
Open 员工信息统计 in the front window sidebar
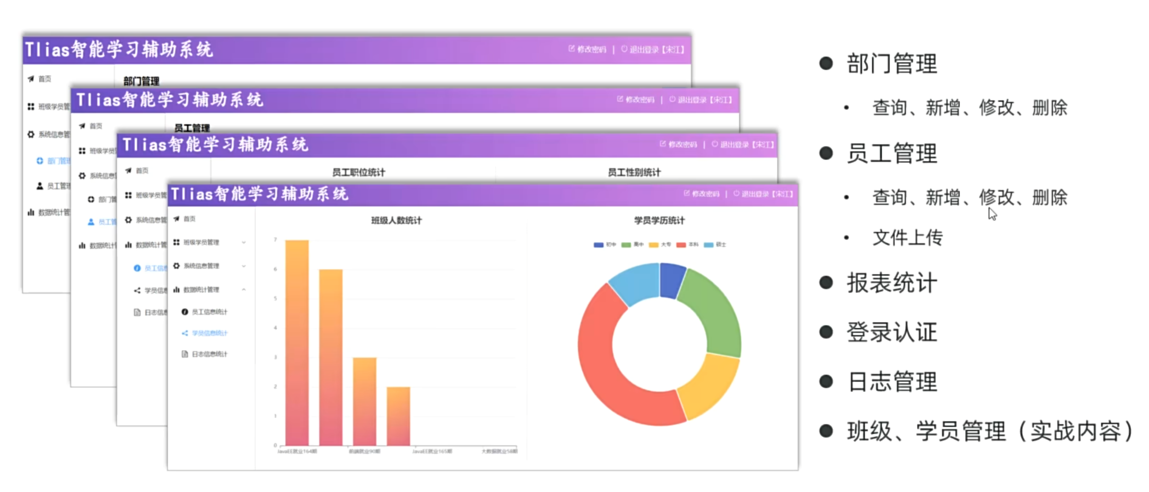pos(209,312)
